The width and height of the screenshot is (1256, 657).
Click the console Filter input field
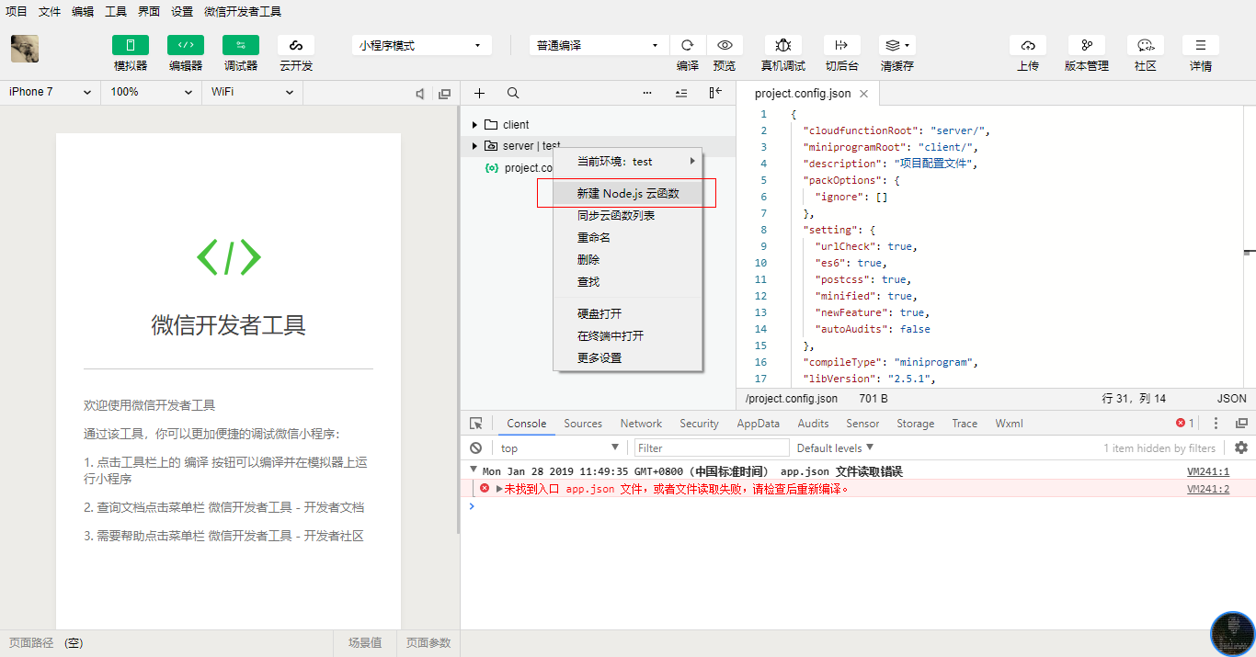(712, 448)
